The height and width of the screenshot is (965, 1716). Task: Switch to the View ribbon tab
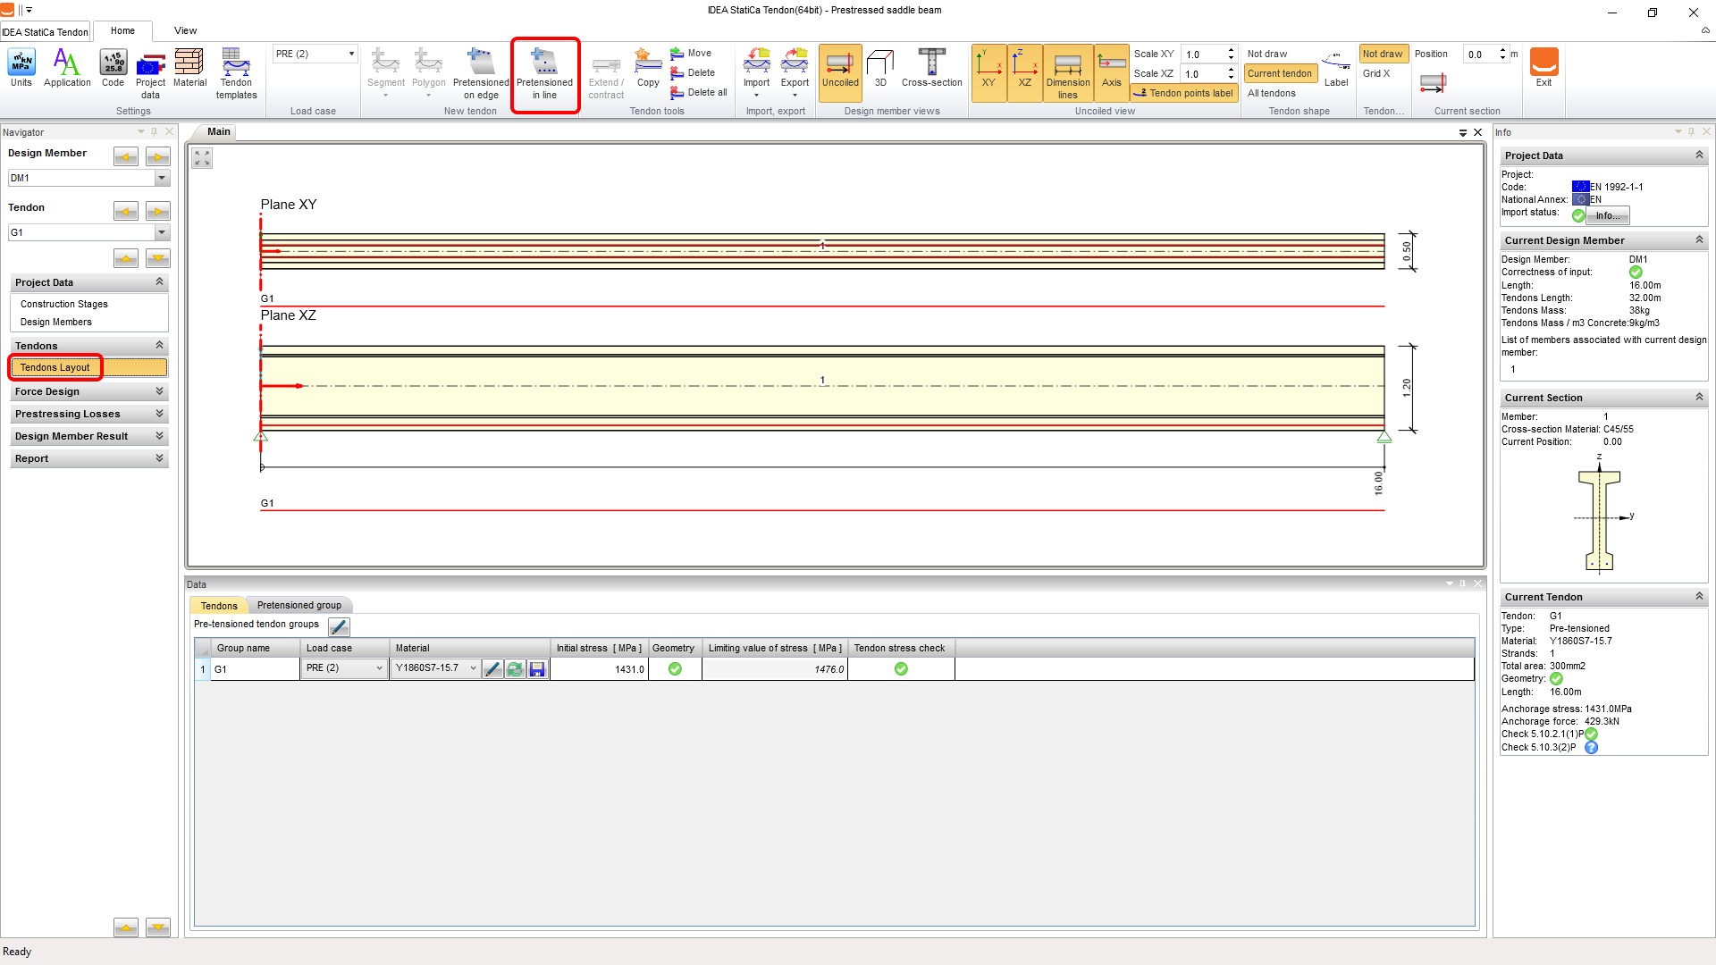tap(185, 30)
